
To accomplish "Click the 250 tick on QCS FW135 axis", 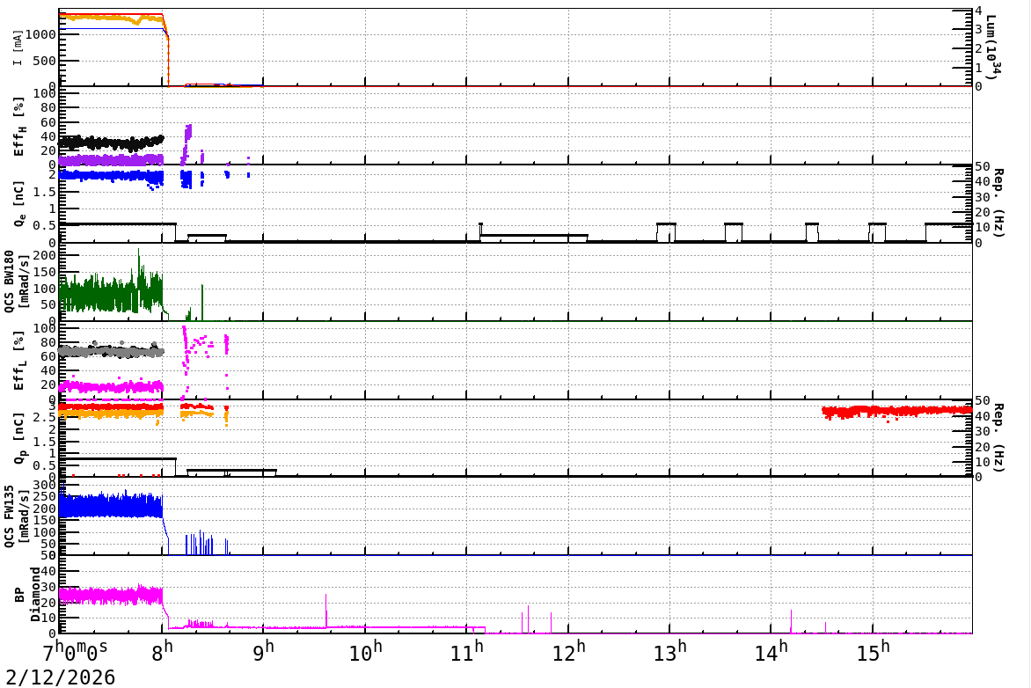I will point(44,496).
